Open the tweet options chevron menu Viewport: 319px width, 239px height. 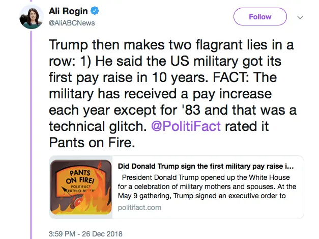click(300, 17)
